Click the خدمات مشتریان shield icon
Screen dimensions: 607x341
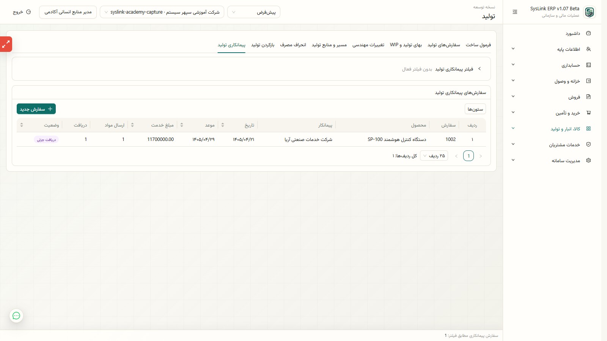pyautogui.click(x=588, y=145)
